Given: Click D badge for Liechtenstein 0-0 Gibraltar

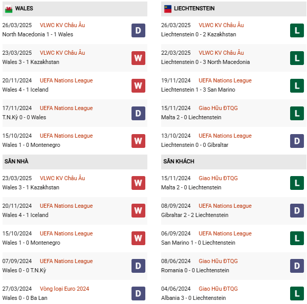Looking at the screenshot, I should 297,141.
